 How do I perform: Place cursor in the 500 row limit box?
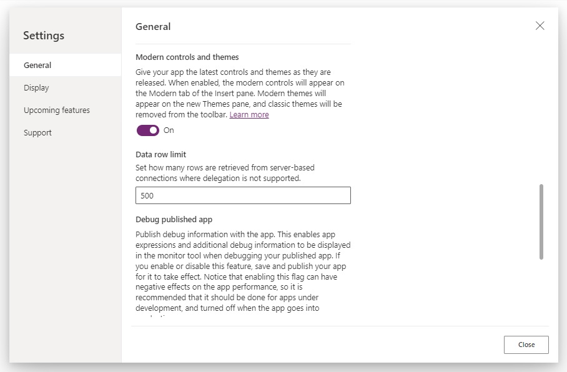[x=243, y=195]
